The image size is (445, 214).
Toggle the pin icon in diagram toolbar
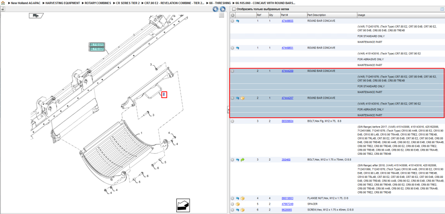pyautogui.click(x=3, y=9)
